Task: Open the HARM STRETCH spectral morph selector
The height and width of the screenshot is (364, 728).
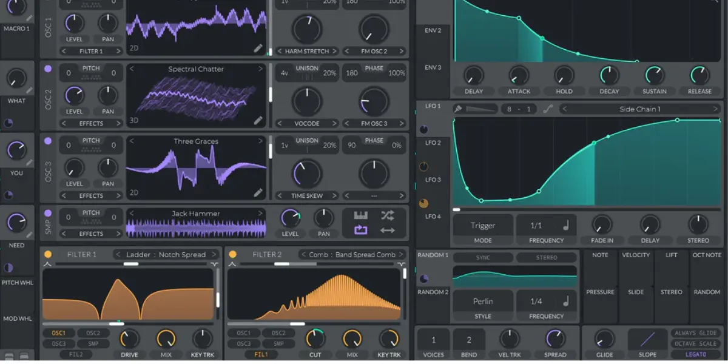Action: click(307, 52)
